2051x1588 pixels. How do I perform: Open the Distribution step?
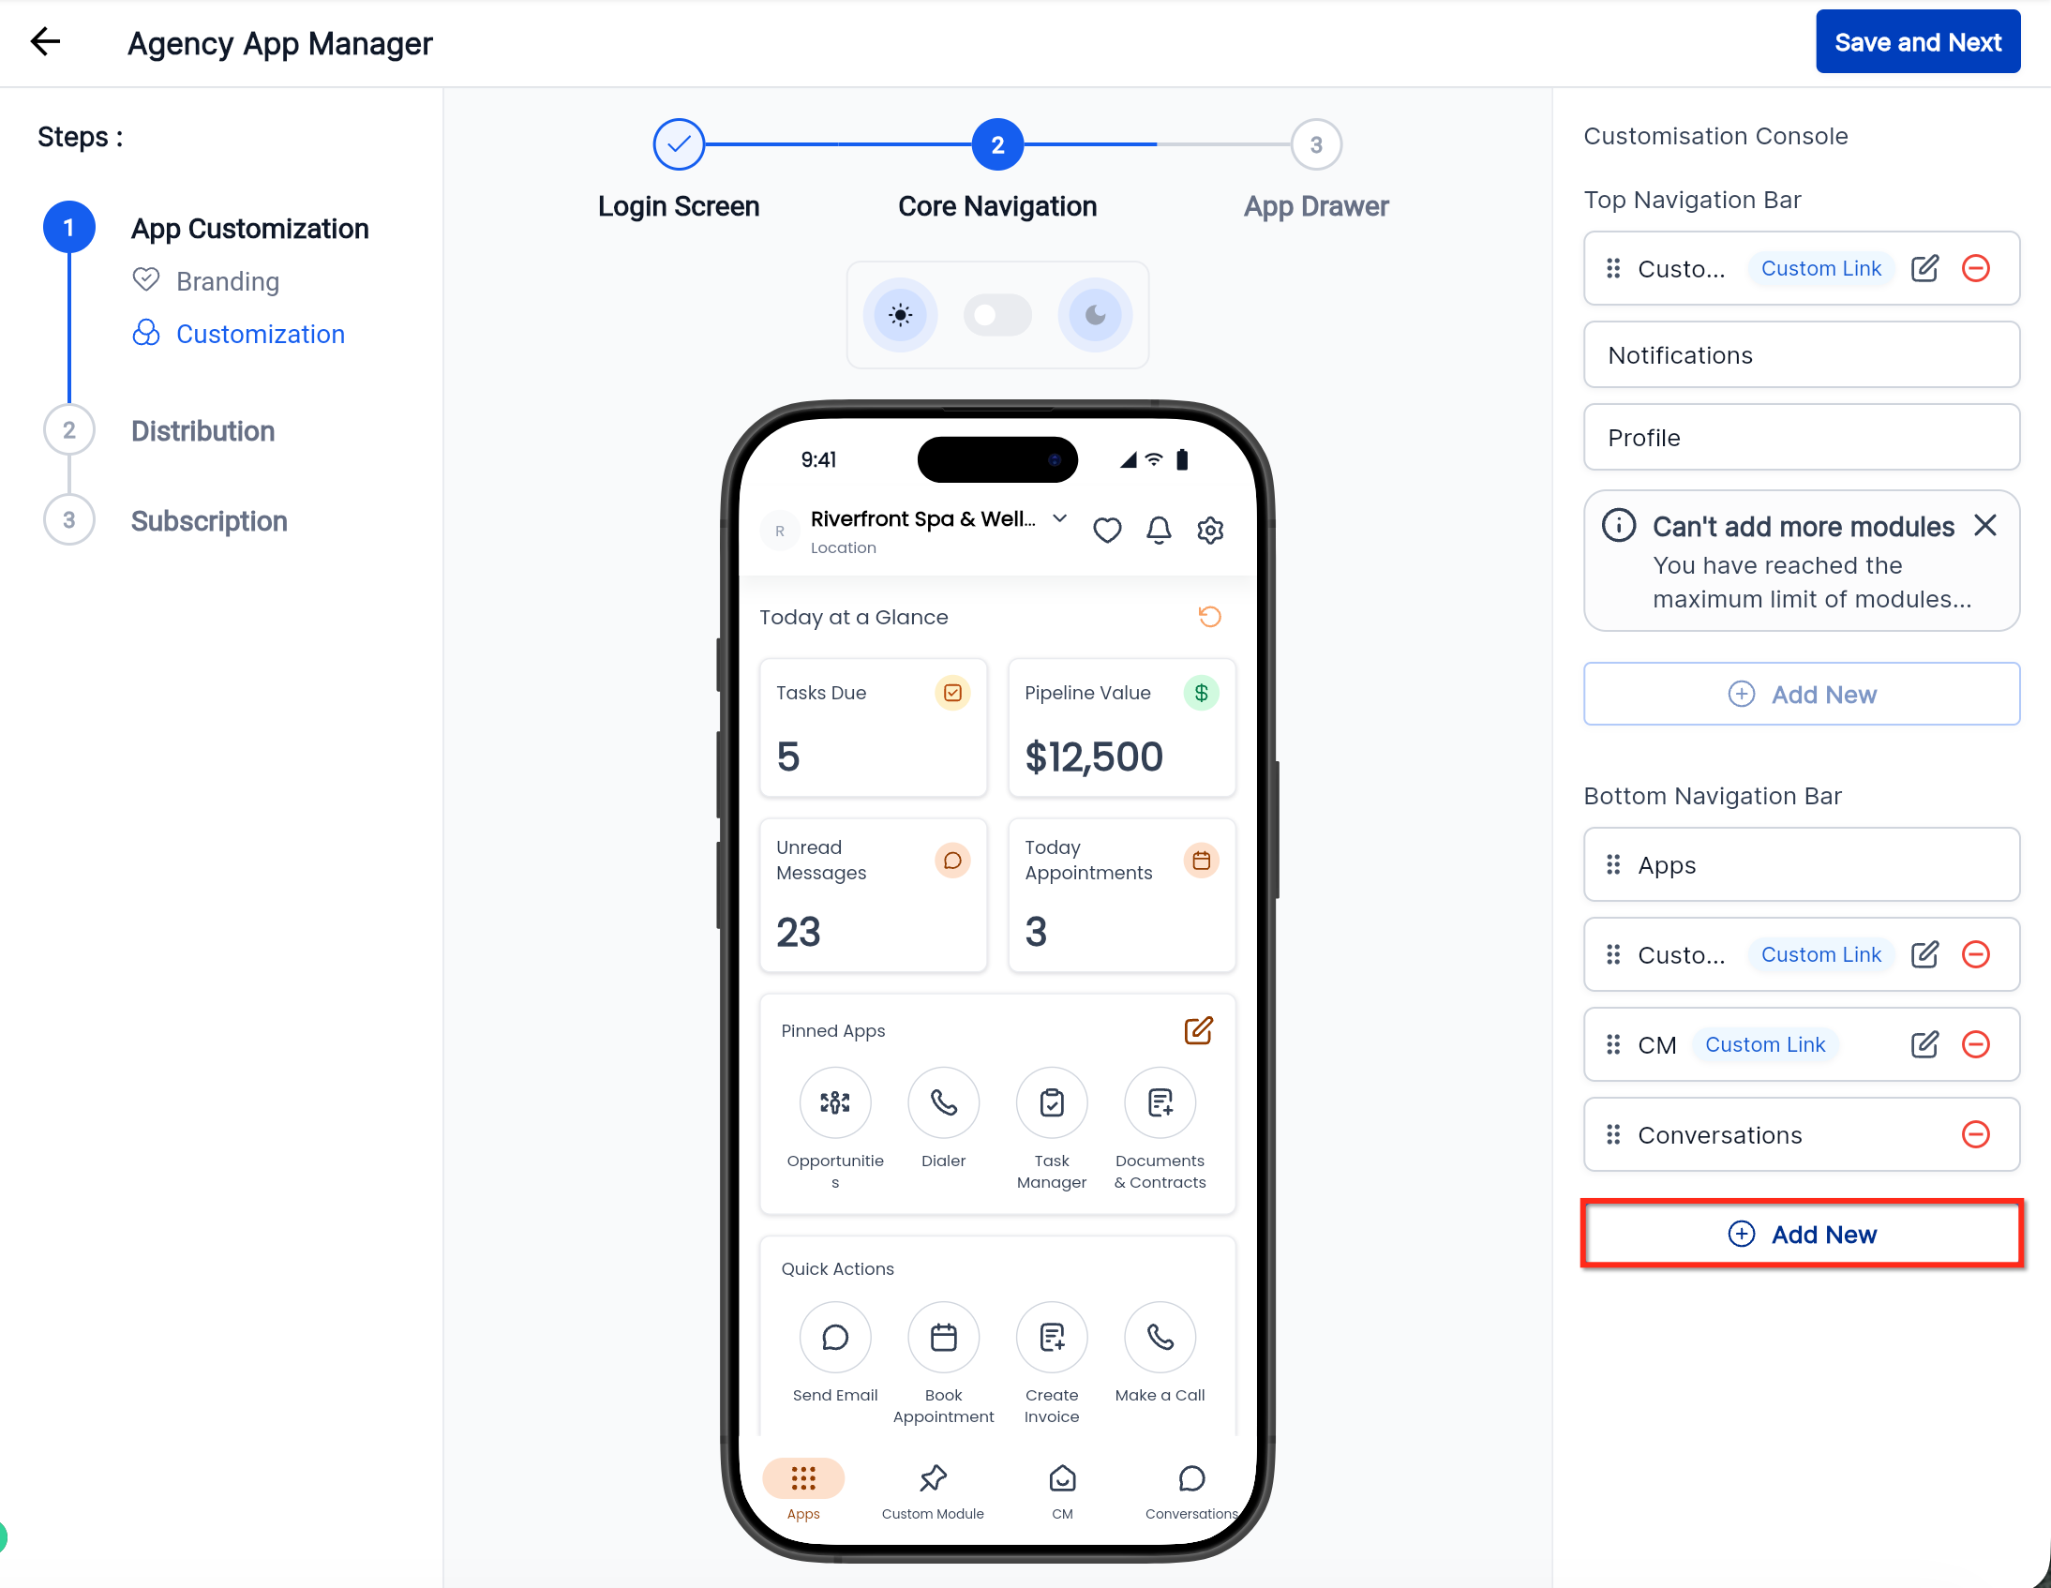point(202,431)
